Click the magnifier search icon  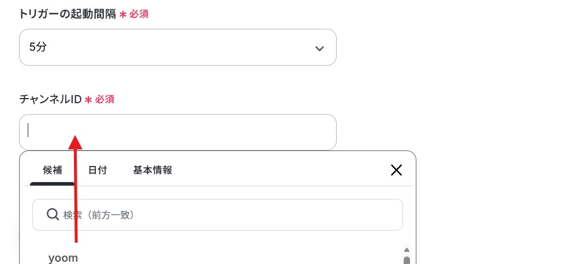coord(53,214)
